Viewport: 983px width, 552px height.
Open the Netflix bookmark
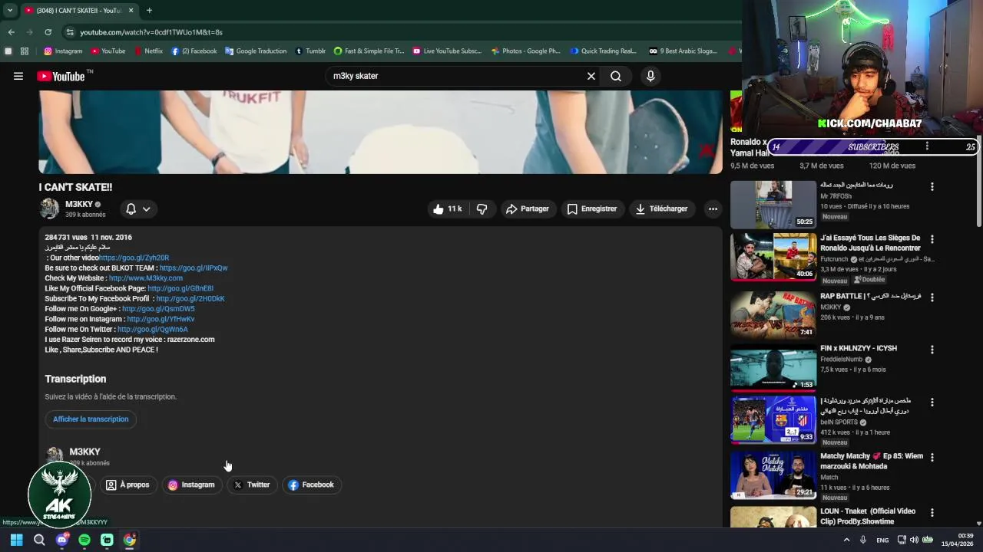(x=148, y=51)
